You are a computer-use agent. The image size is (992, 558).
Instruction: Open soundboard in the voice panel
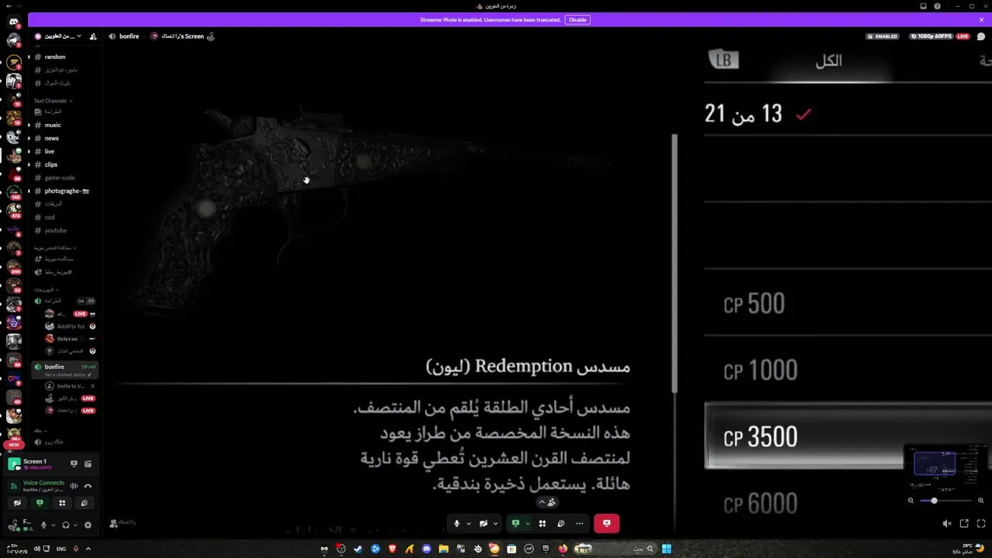click(x=84, y=503)
